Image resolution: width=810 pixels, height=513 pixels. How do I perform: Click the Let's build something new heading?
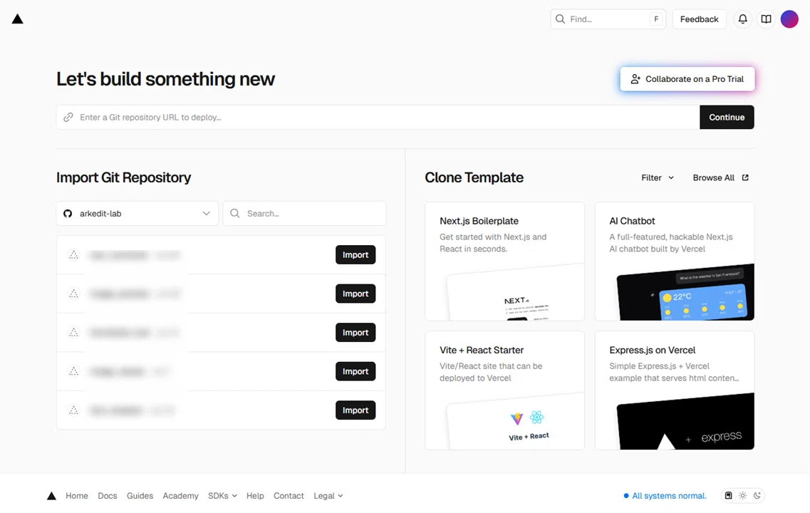pyautogui.click(x=165, y=79)
